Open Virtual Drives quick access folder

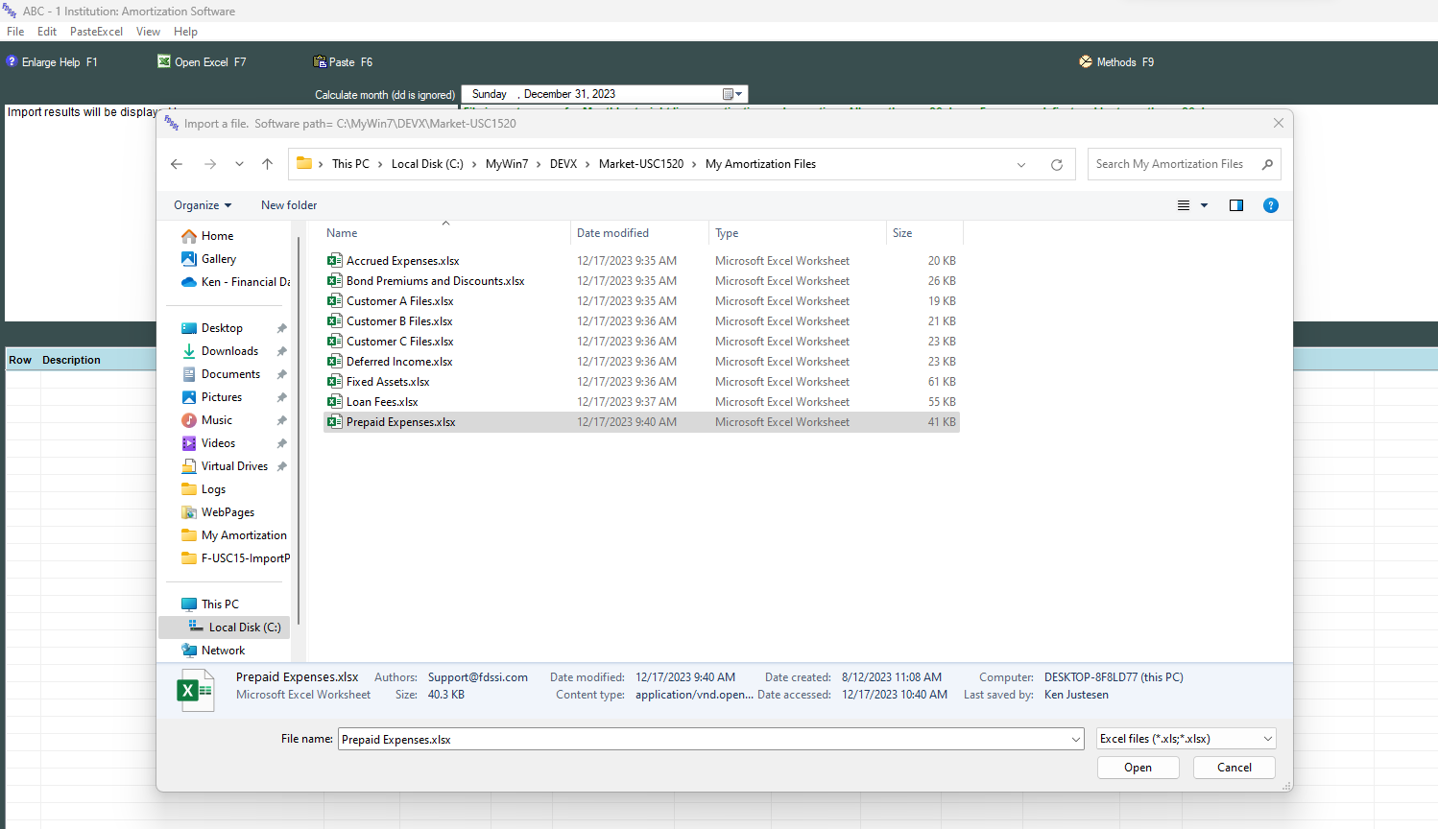click(x=234, y=466)
